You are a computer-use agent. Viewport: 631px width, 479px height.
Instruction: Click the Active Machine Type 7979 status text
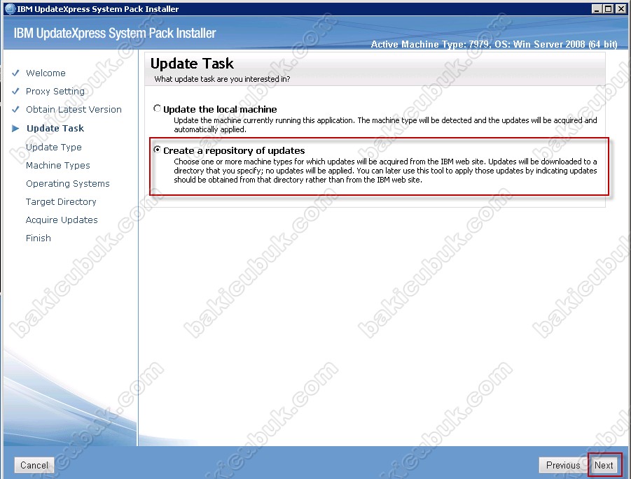(494, 44)
